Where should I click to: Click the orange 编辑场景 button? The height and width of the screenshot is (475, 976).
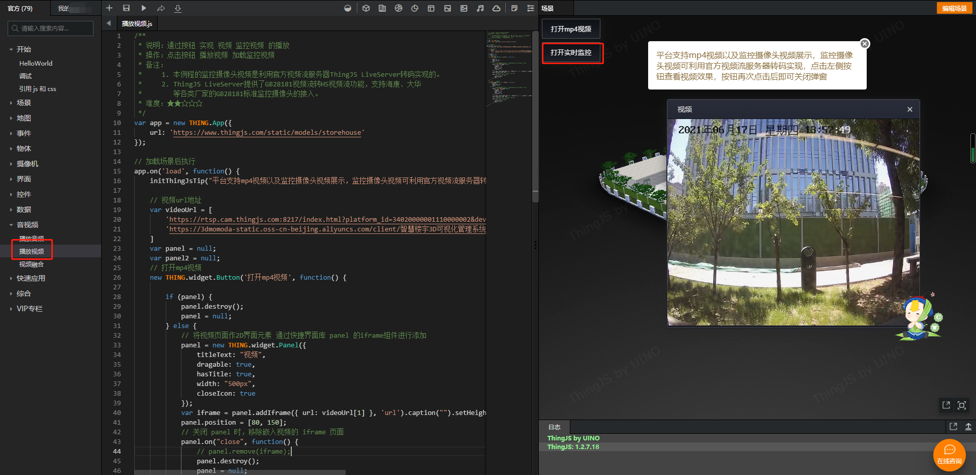point(954,8)
